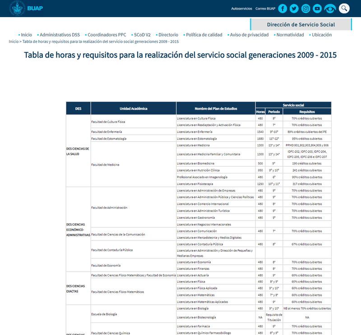
Task: Click the eye accessibility icon
Action: 330,9
